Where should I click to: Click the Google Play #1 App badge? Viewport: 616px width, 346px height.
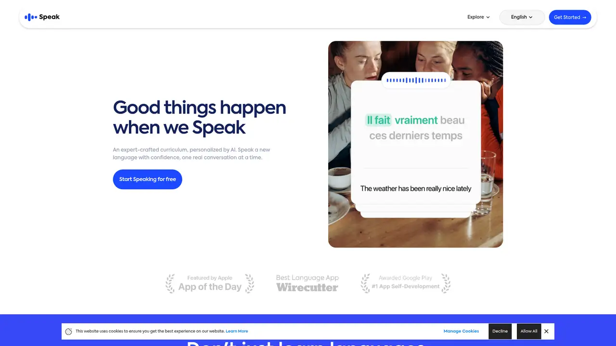point(406,284)
